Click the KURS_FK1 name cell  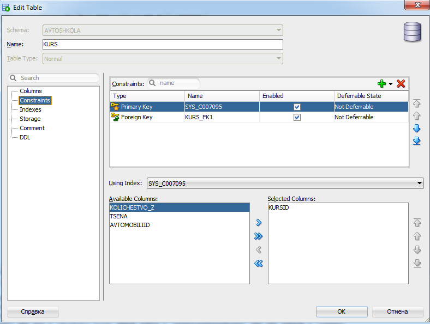pos(222,117)
